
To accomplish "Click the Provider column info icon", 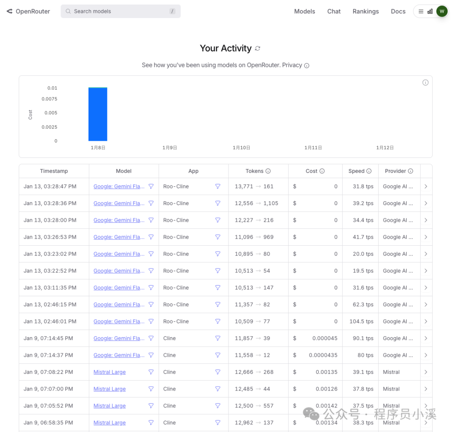I will pos(410,171).
